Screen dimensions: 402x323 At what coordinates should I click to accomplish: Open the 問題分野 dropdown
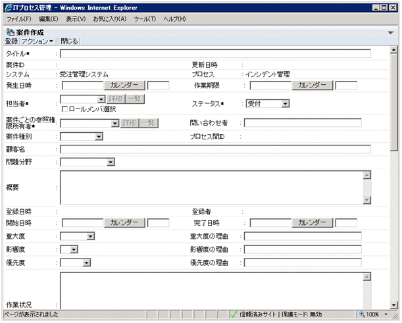coord(111,162)
